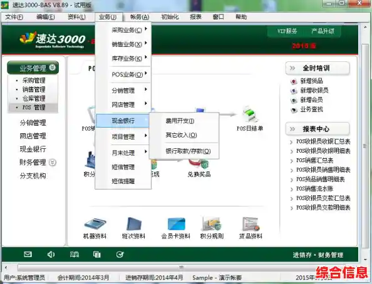Select 项目管理 in the dropdown menu
The image size is (372, 284).
click(x=123, y=136)
